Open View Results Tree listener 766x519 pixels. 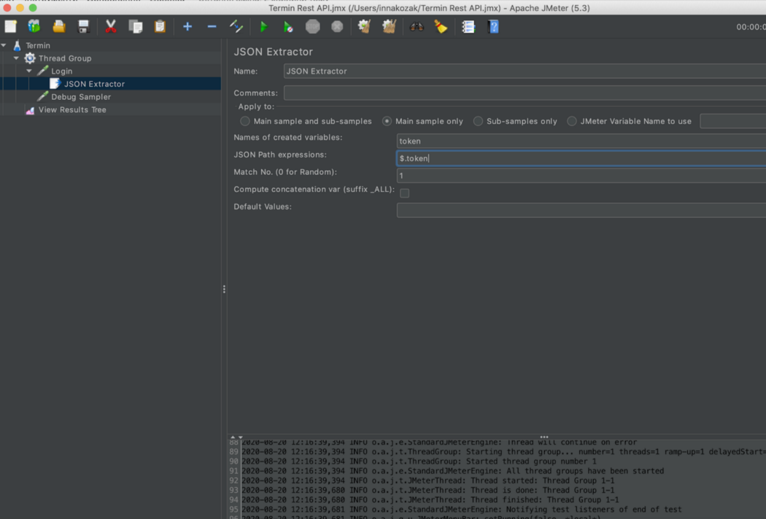72,110
